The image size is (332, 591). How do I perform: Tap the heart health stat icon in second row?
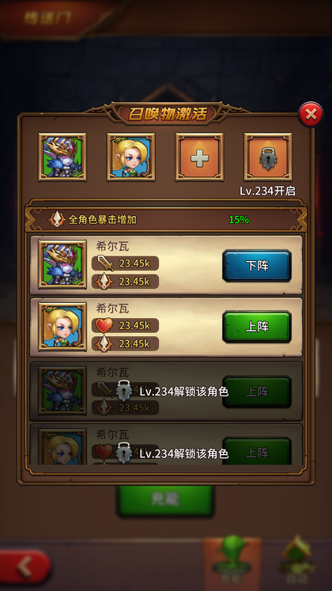point(104,325)
